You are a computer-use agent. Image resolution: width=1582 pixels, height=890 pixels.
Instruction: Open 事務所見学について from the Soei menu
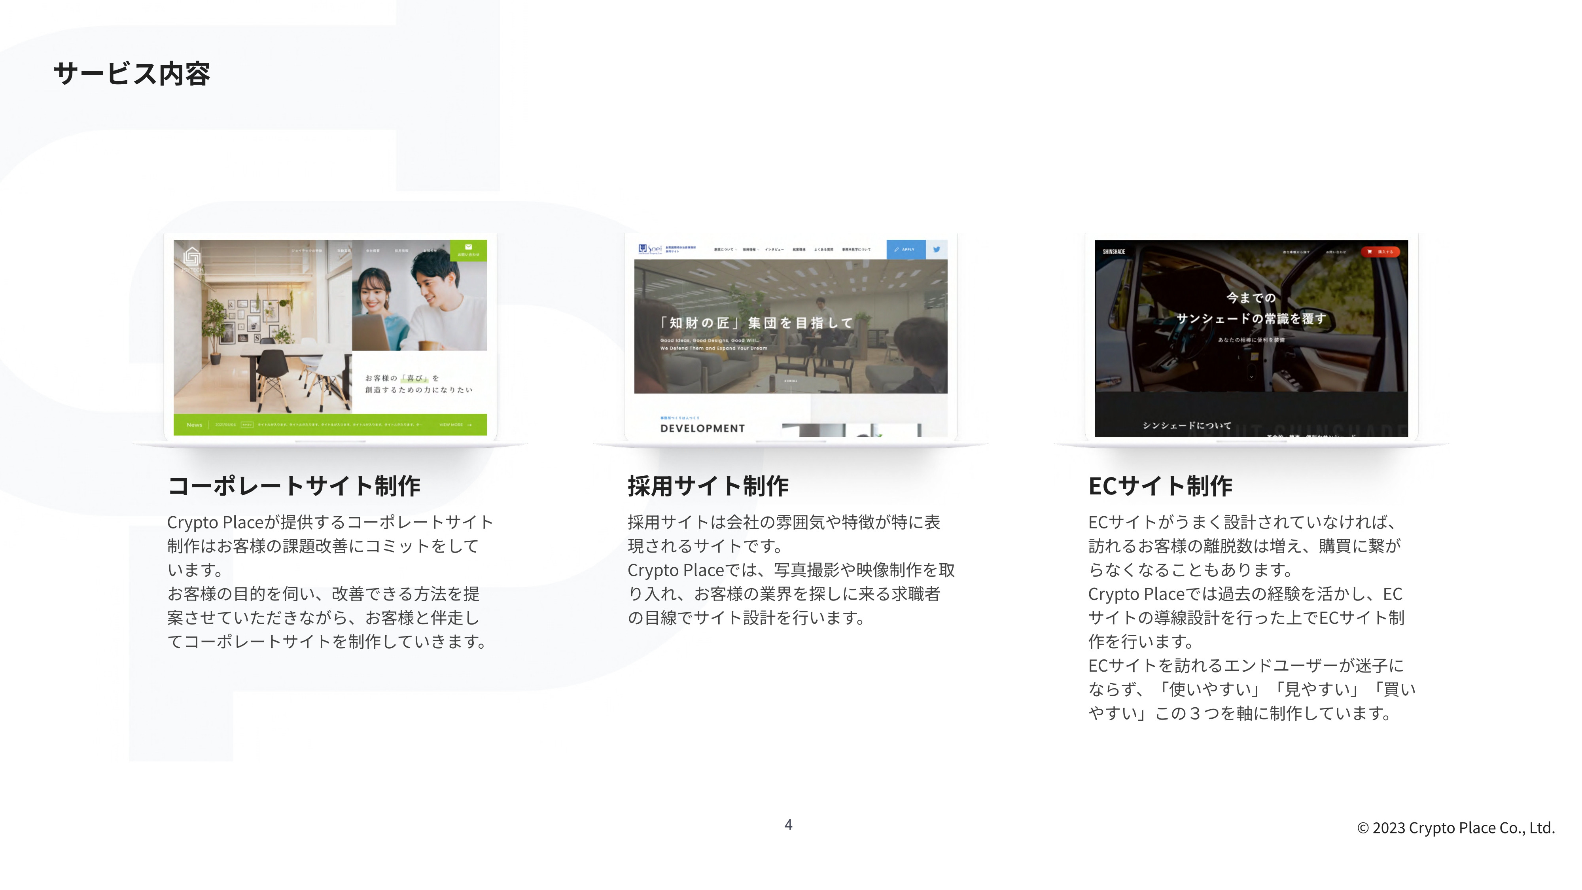[856, 249]
